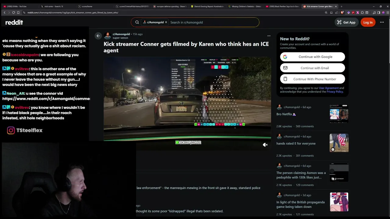Click the TSteelflex overlay text
This screenshot has height=219, width=390.
[x=29, y=130]
